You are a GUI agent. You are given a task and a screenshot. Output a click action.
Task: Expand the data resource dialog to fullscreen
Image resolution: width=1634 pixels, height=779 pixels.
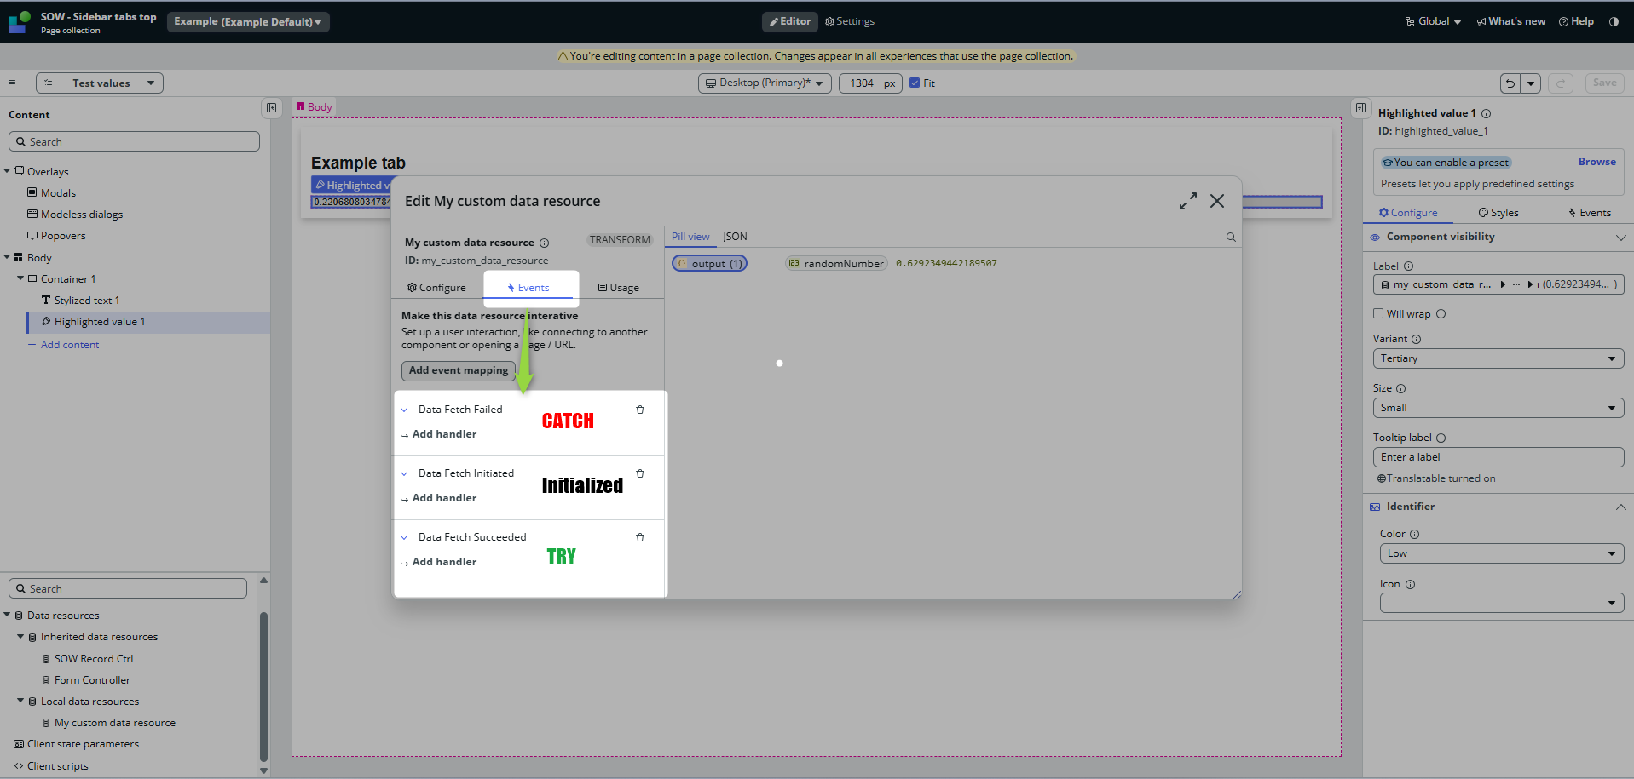(1187, 201)
